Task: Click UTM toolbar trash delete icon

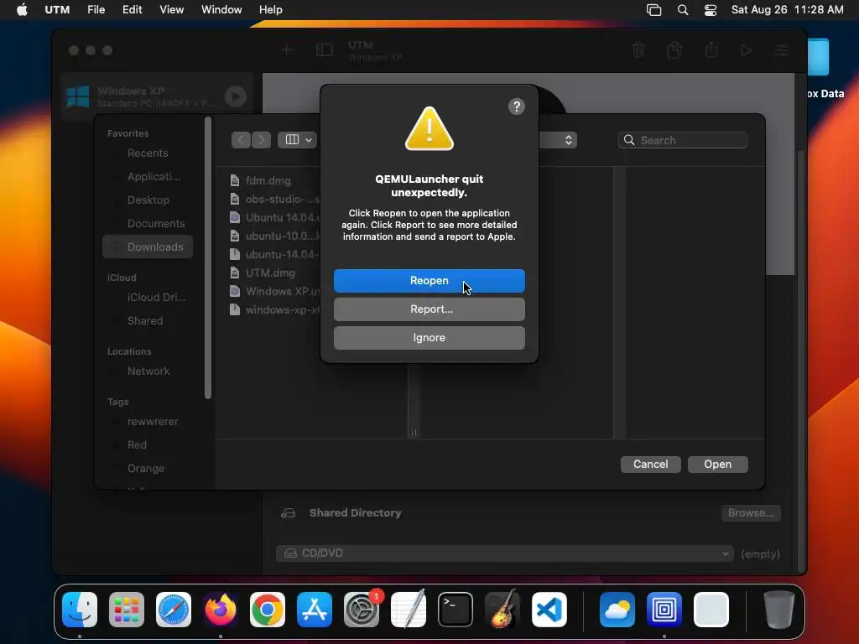Action: coord(638,50)
